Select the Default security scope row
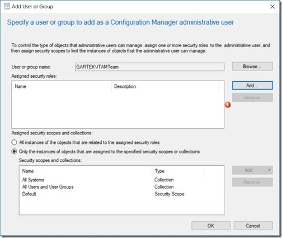Screen dimensions: 282x238 tap(121, 194)
